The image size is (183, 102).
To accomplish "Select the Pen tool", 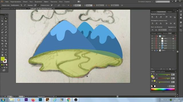I will point(3,24).
